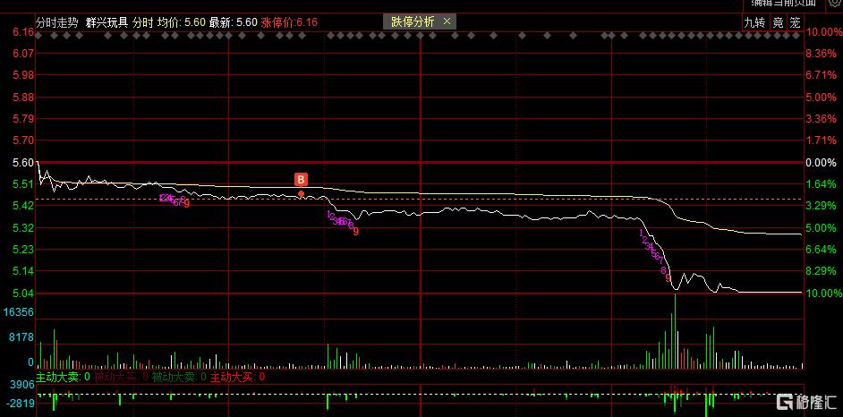This screenshot has height=417, width=843.
Task: Toggle the 竞 auction button
Action: click(x=778, y=22)
